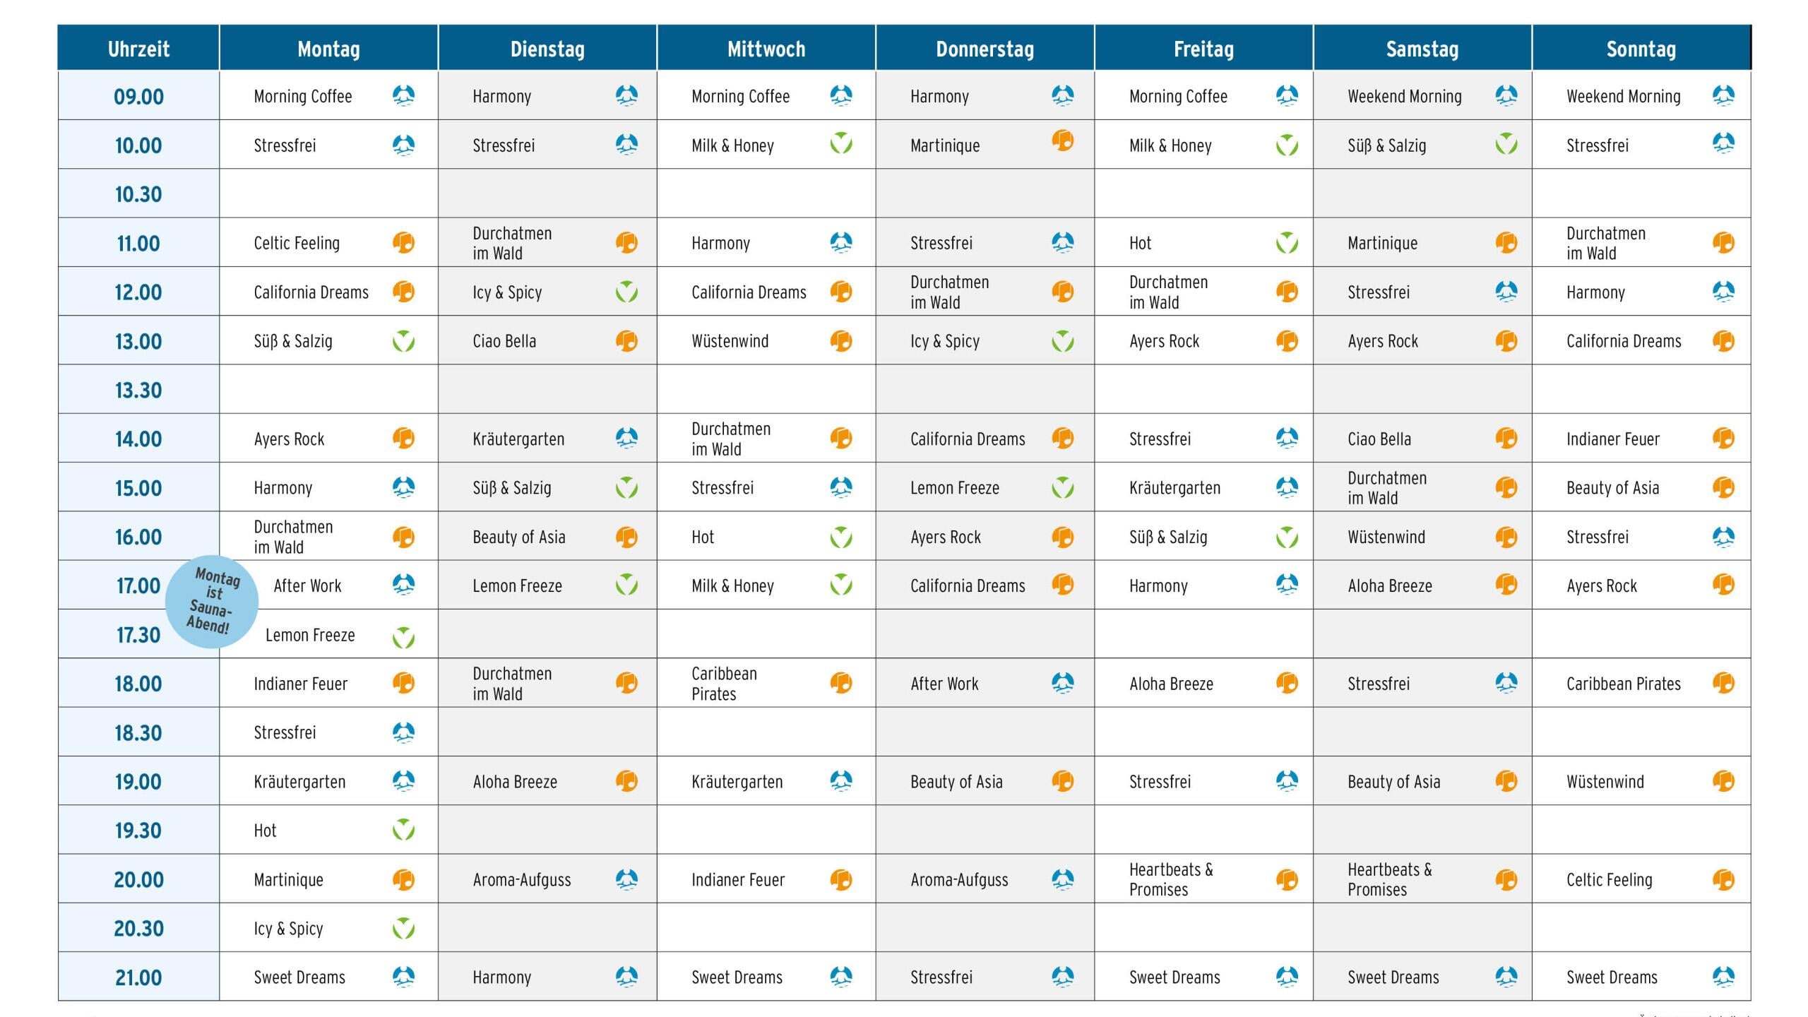Click the blue icon next to Tuesday Kräutergarten

626,438
